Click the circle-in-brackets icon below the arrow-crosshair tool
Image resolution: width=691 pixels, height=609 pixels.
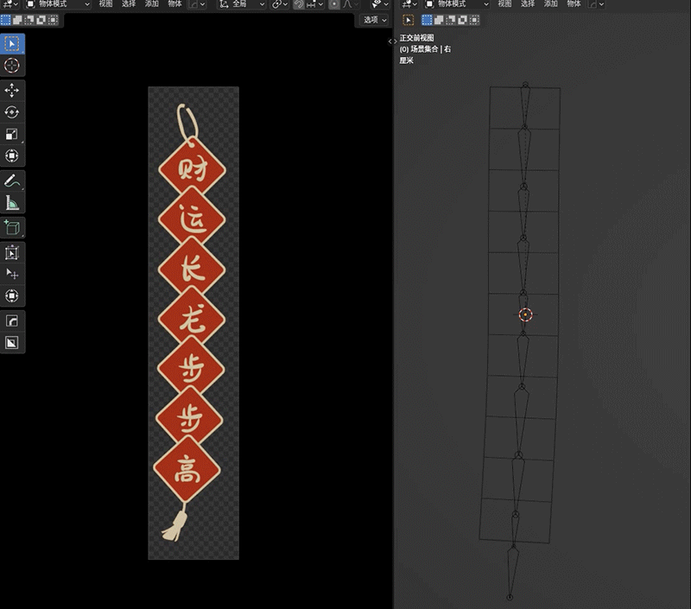click(x=12, y=295)
